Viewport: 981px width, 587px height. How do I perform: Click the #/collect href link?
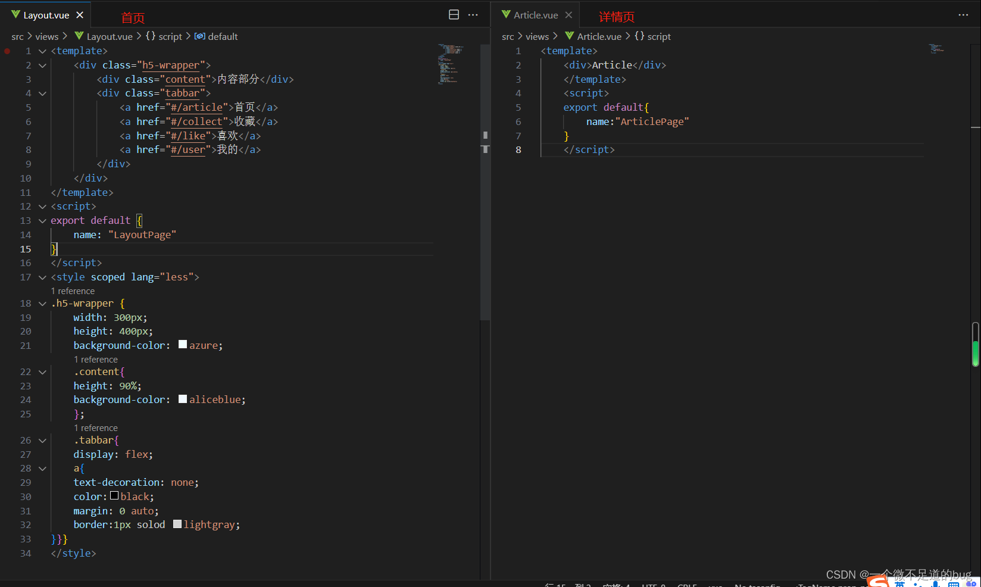coord(196,121)
